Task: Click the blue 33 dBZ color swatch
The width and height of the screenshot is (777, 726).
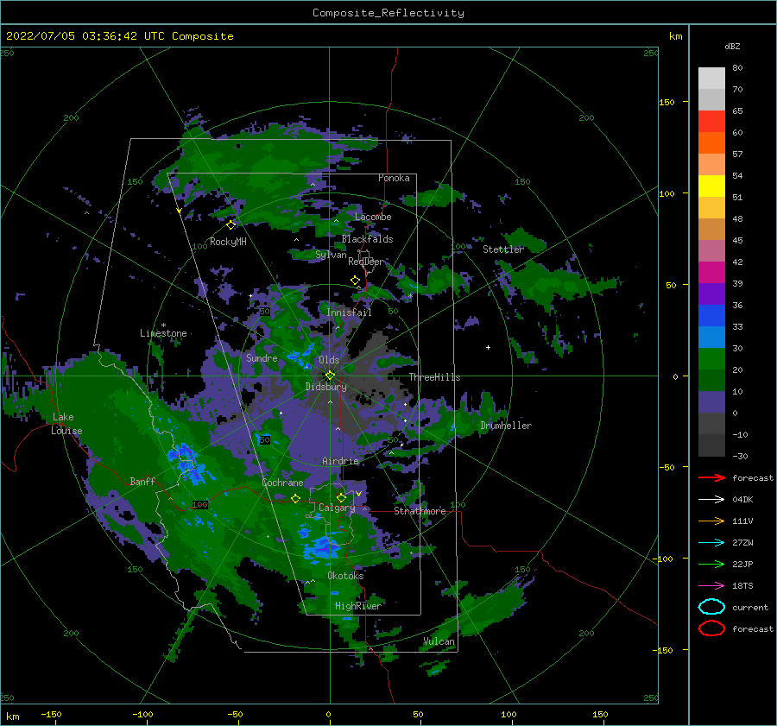Action: click(711, 316)
